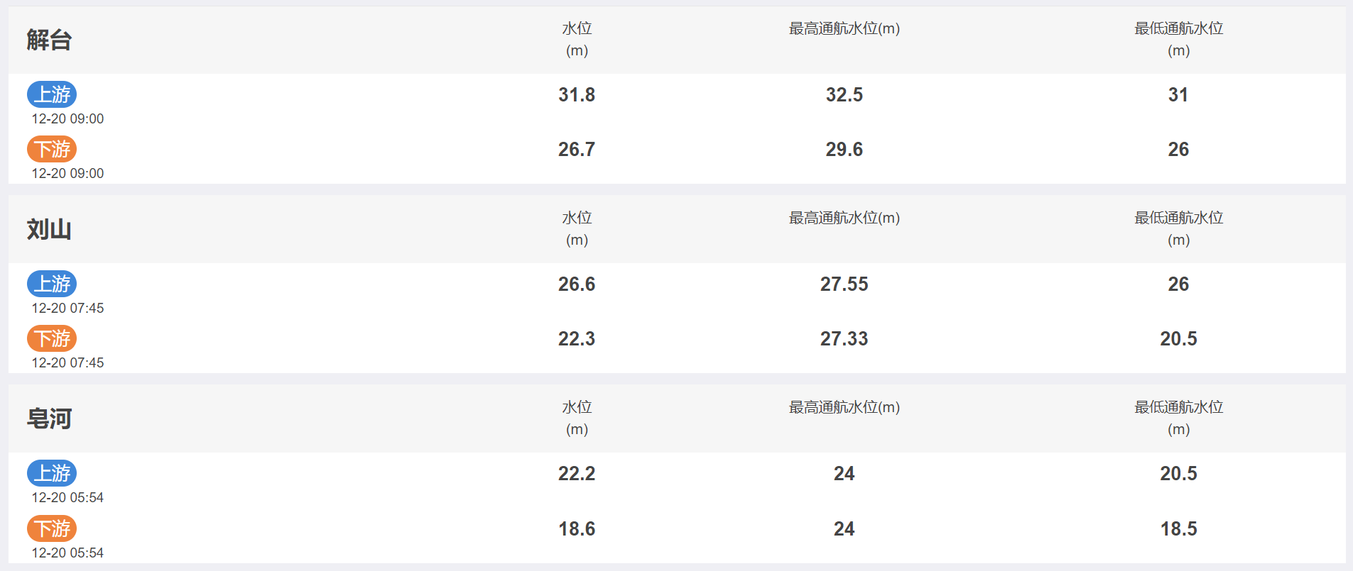The height and width of the screenshot is (571, 1353).
Task: Select the 解台 station heading
Action: coord(49,40)
